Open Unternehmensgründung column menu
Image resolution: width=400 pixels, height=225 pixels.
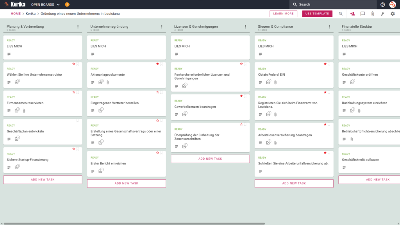tap(162, 27)
